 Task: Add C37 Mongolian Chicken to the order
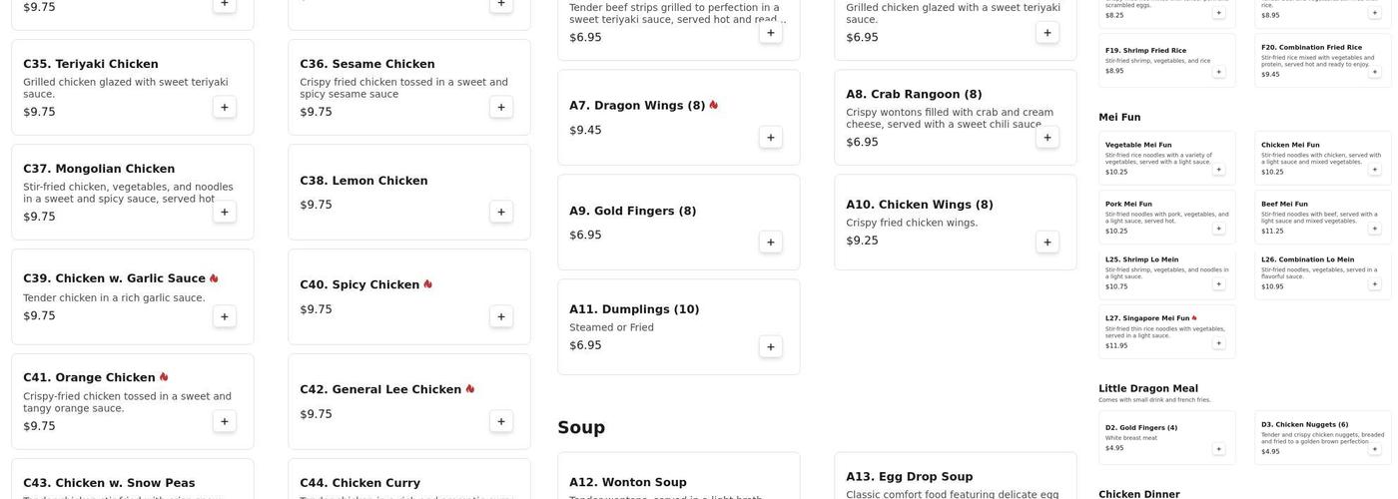225,213
